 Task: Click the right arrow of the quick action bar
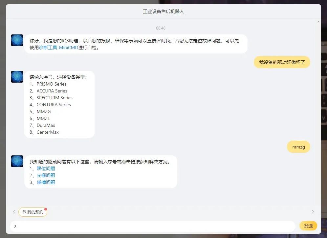point(313,212)
